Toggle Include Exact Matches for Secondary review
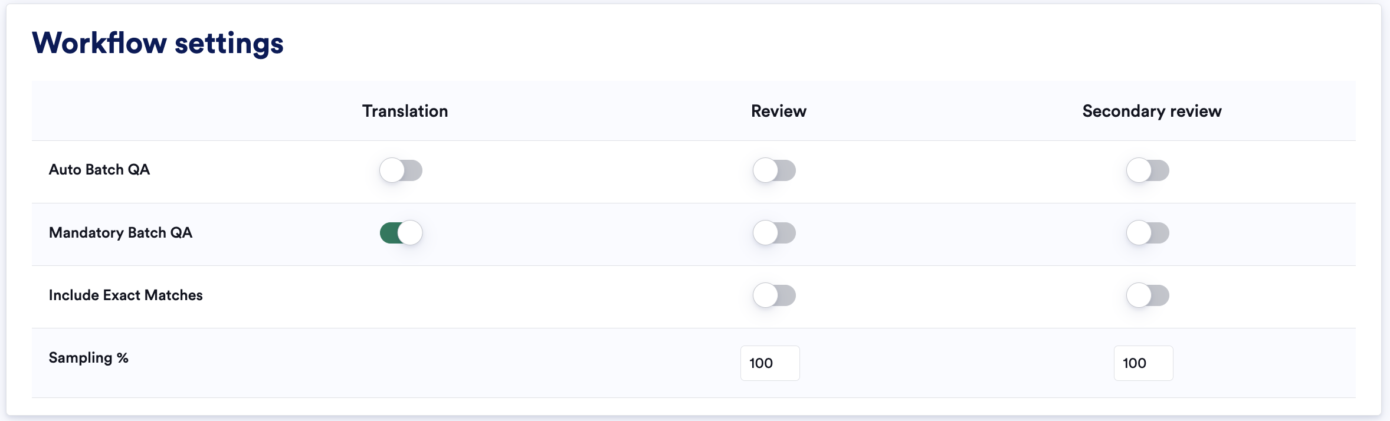The width and height of the screenshot is (1390, 421). tap(1148, 295)
